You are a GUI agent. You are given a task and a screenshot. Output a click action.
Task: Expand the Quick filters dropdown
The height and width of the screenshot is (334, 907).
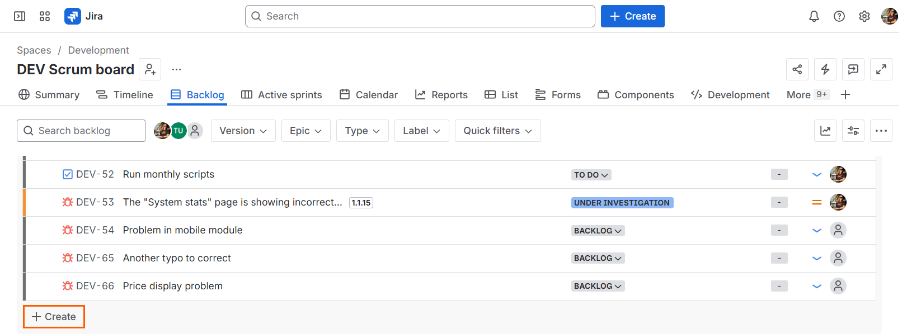497,131
